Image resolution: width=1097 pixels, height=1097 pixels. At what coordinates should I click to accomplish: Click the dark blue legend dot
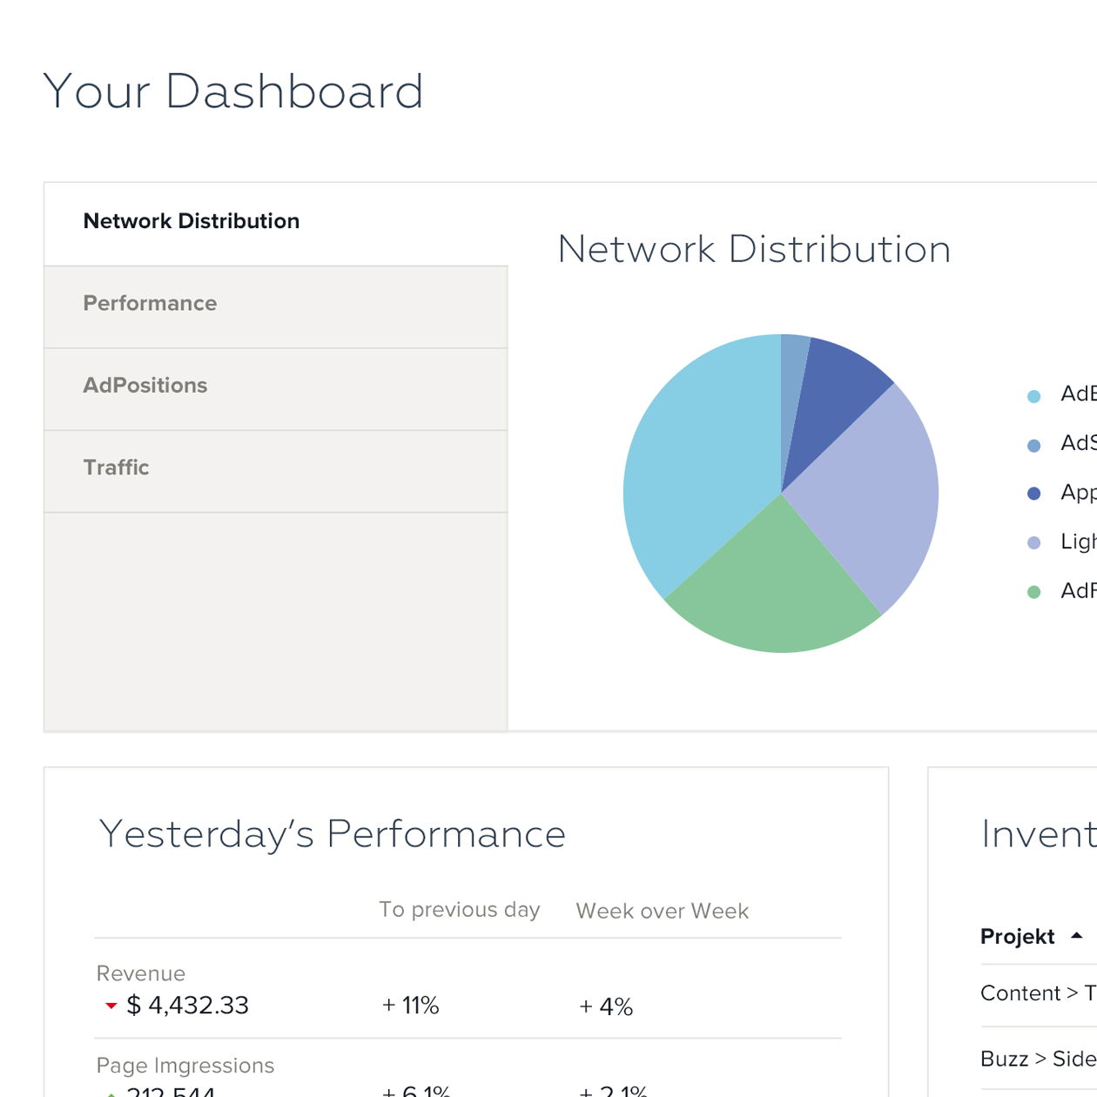(x=1034, y=494)
